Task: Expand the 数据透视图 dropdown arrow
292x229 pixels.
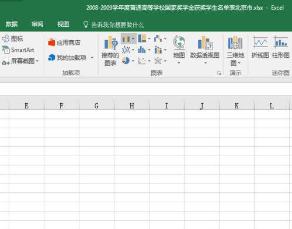Action: (206, 63)
